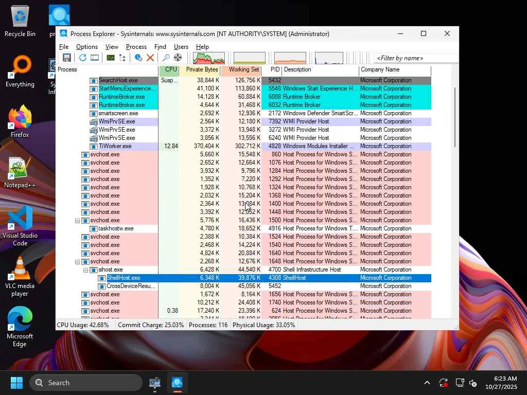Click the commit history mini graph
527x395 pixels.
pos(250,58)
